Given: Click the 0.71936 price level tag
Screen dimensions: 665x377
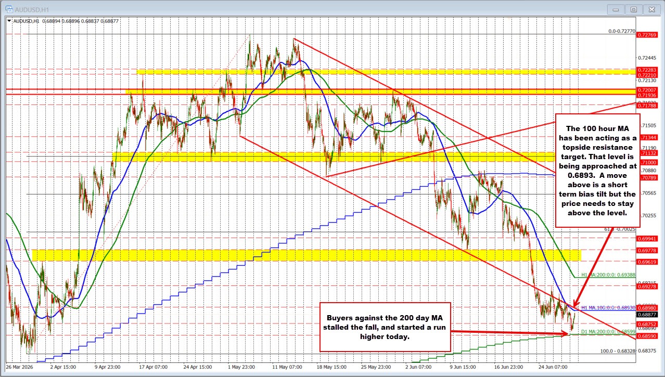Looking at the screenshot, I should click(x=648, y=96).
